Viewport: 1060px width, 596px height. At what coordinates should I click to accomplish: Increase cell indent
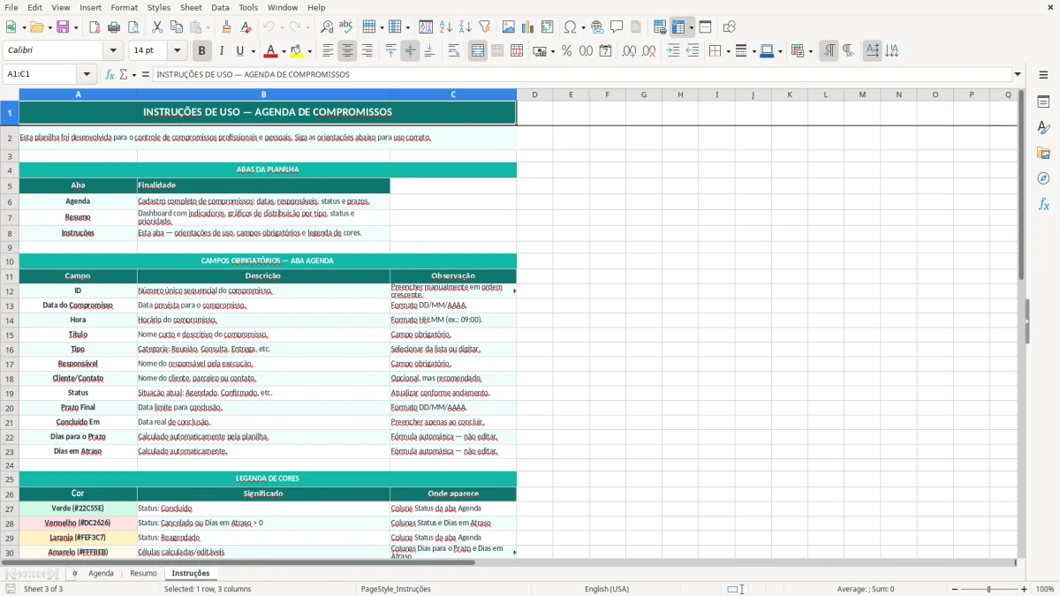[673, 51]
